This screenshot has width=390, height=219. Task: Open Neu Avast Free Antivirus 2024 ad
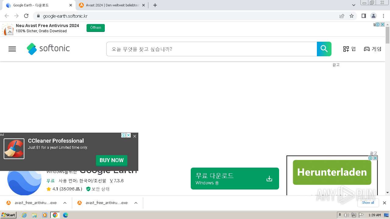tap(47, 26)
